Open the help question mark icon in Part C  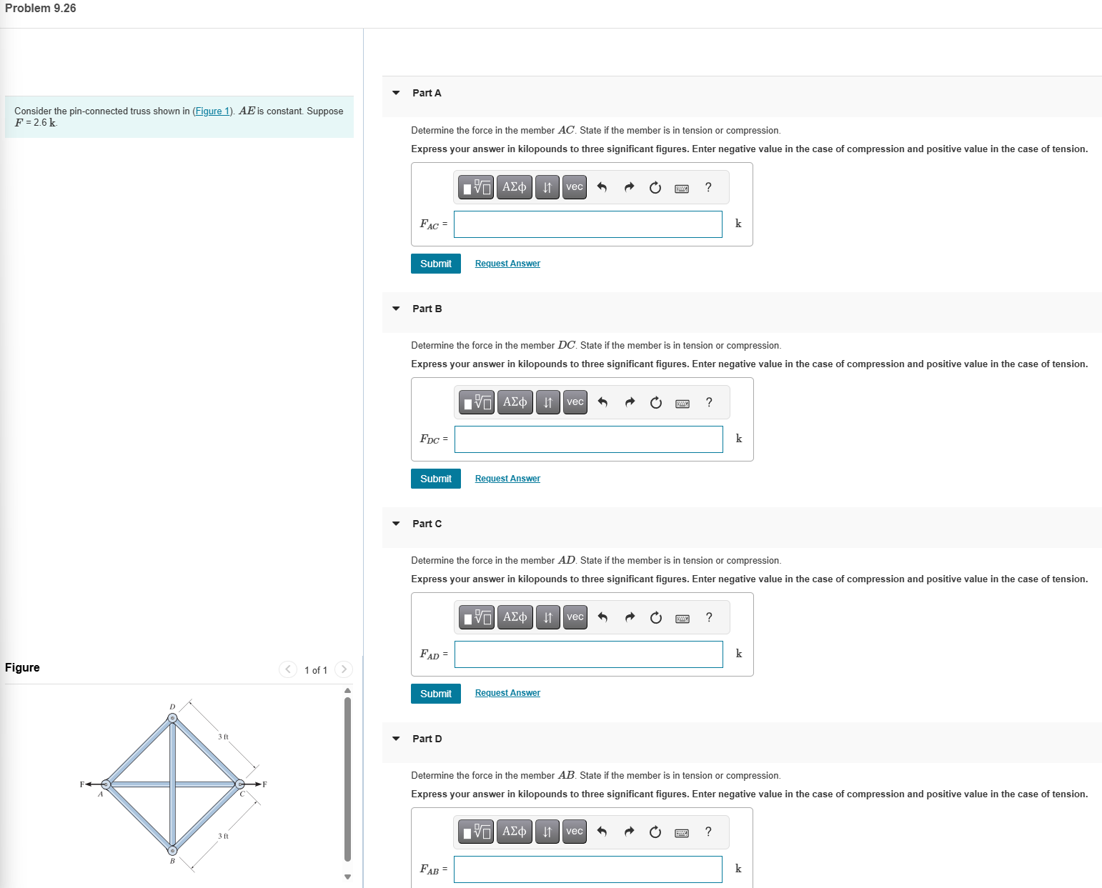pyautogui.click(x=708, y=617)
